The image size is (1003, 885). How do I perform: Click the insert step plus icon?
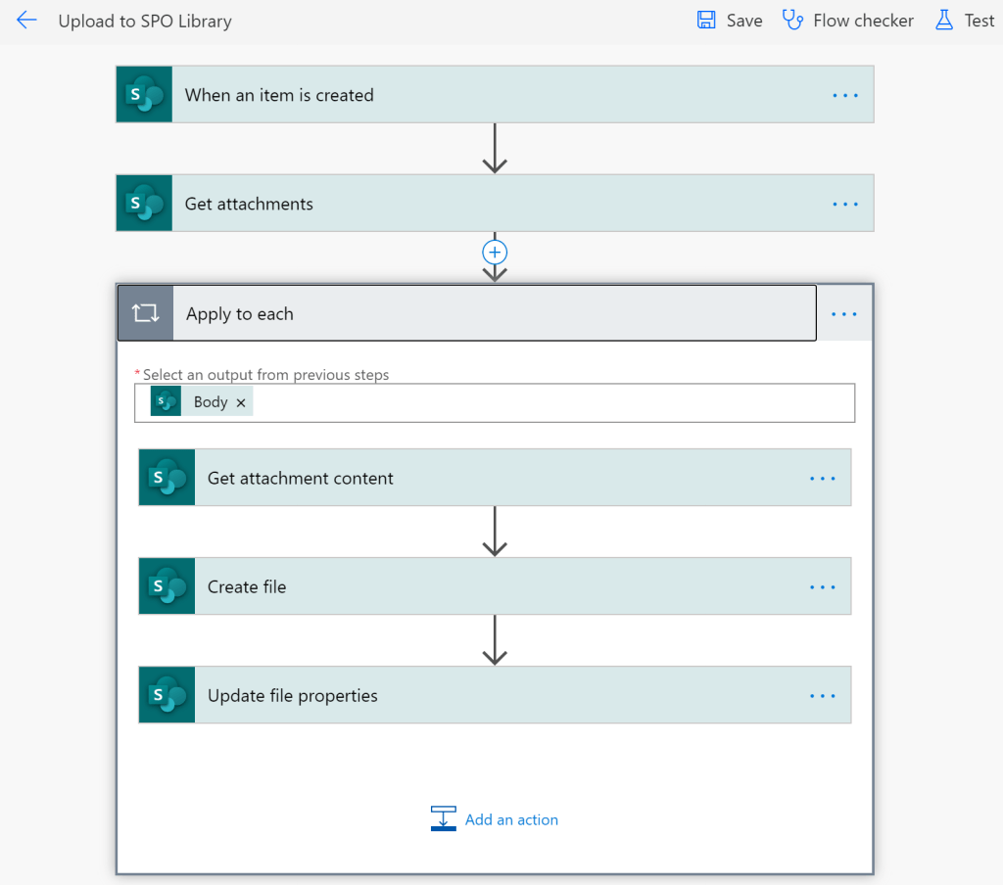tap(495, 252)
